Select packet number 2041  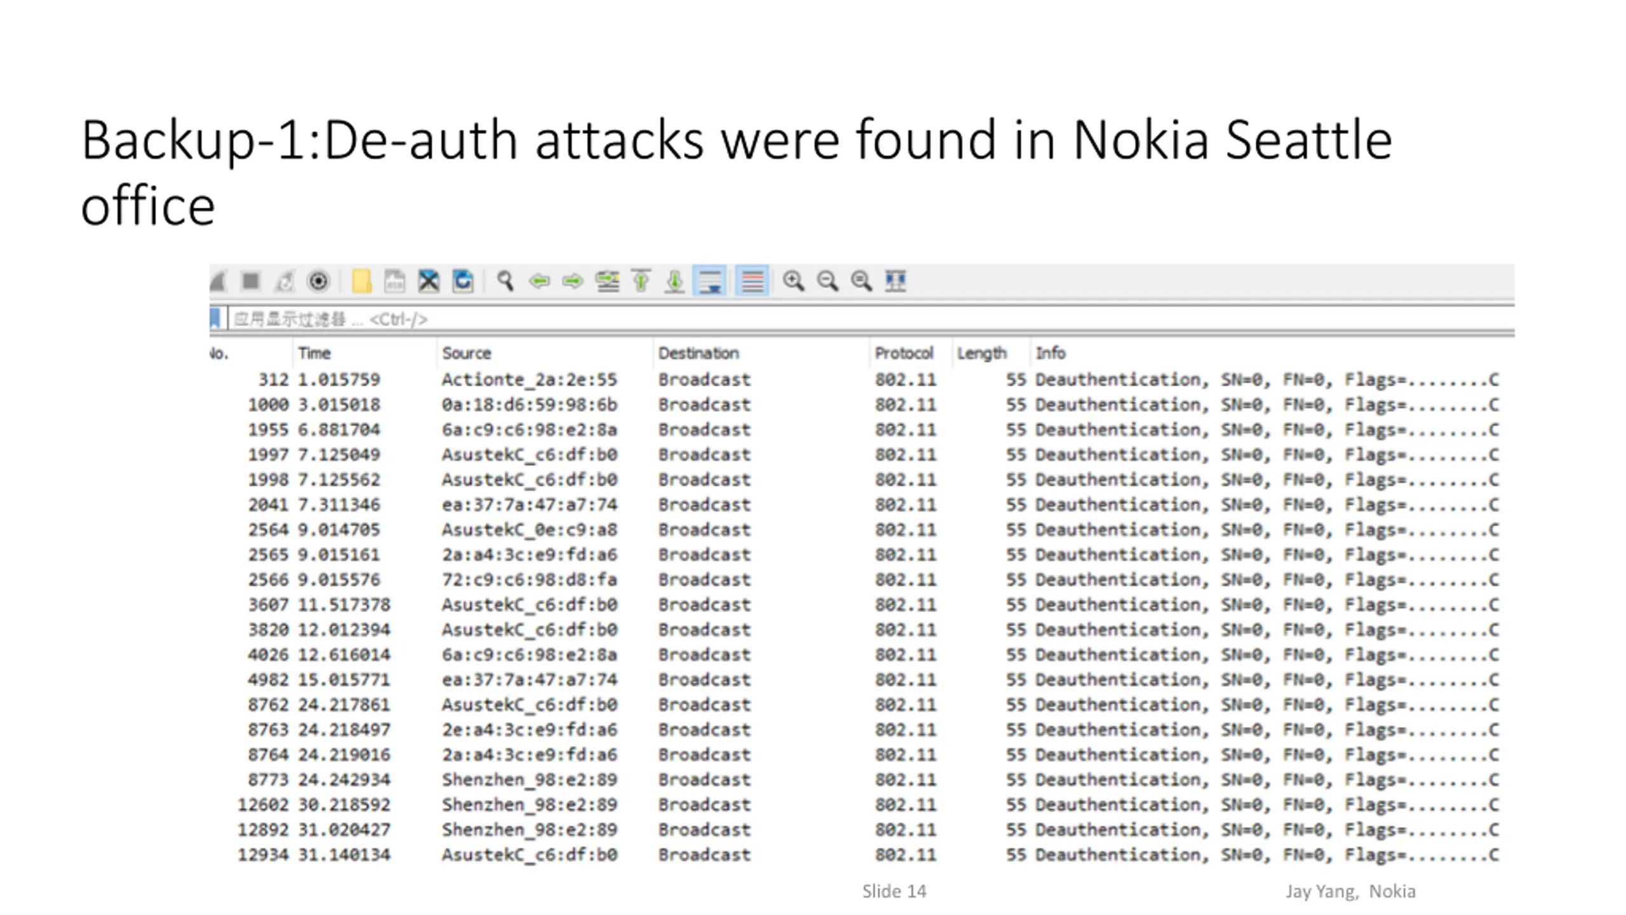268,505
